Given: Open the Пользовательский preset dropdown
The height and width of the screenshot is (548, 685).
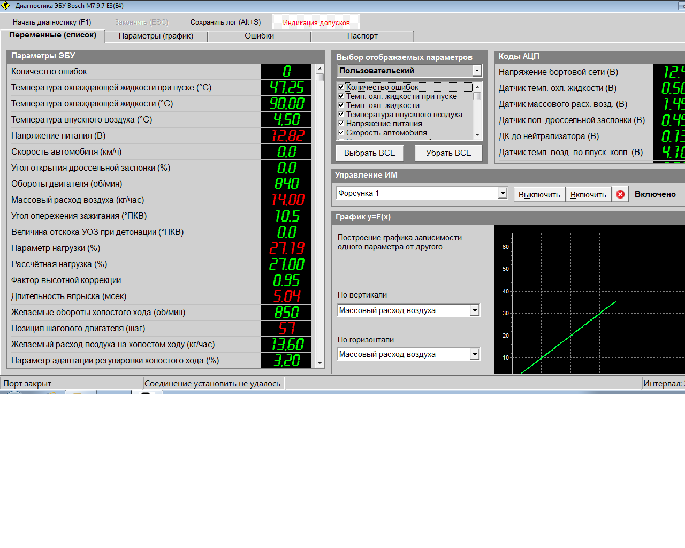Looking at the screenshot, I should pyautogui.click(x=477, y=71).
